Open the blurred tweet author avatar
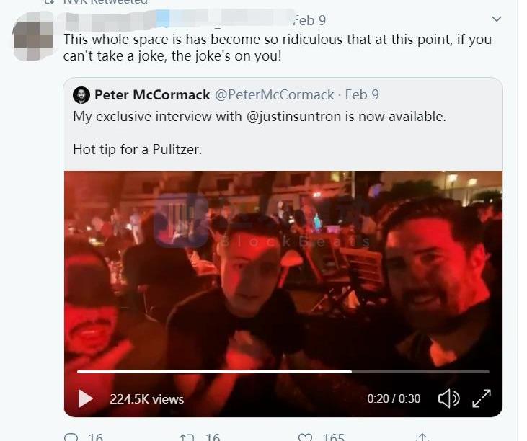The image size is (527, 441). pos(32,36)
